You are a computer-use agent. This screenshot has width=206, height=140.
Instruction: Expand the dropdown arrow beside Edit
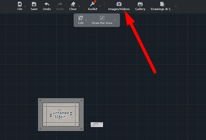pyautogui.click(x=86, y=20)
